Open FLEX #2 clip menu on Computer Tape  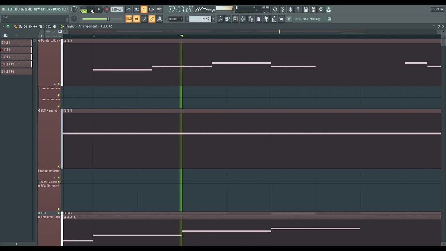(x=65, y=217)
